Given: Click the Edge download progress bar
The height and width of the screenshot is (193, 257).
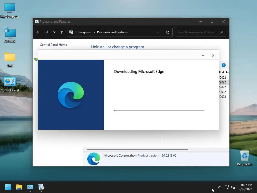Looking at the screenshot, I should point(159,111).
